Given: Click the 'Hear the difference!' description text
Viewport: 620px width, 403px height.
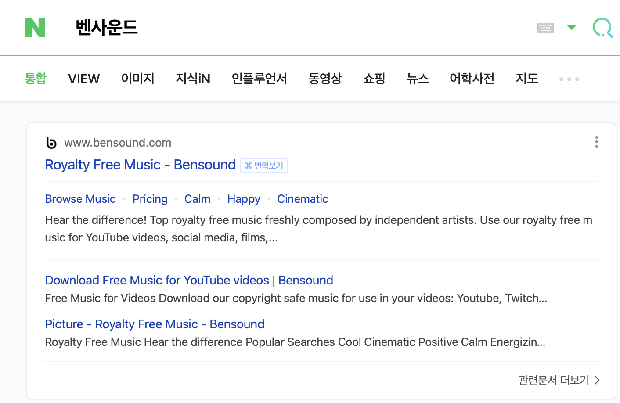Looking at the screenshot, I should coord(319,229).
